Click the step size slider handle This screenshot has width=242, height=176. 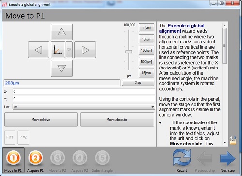[x=129, y=52]
